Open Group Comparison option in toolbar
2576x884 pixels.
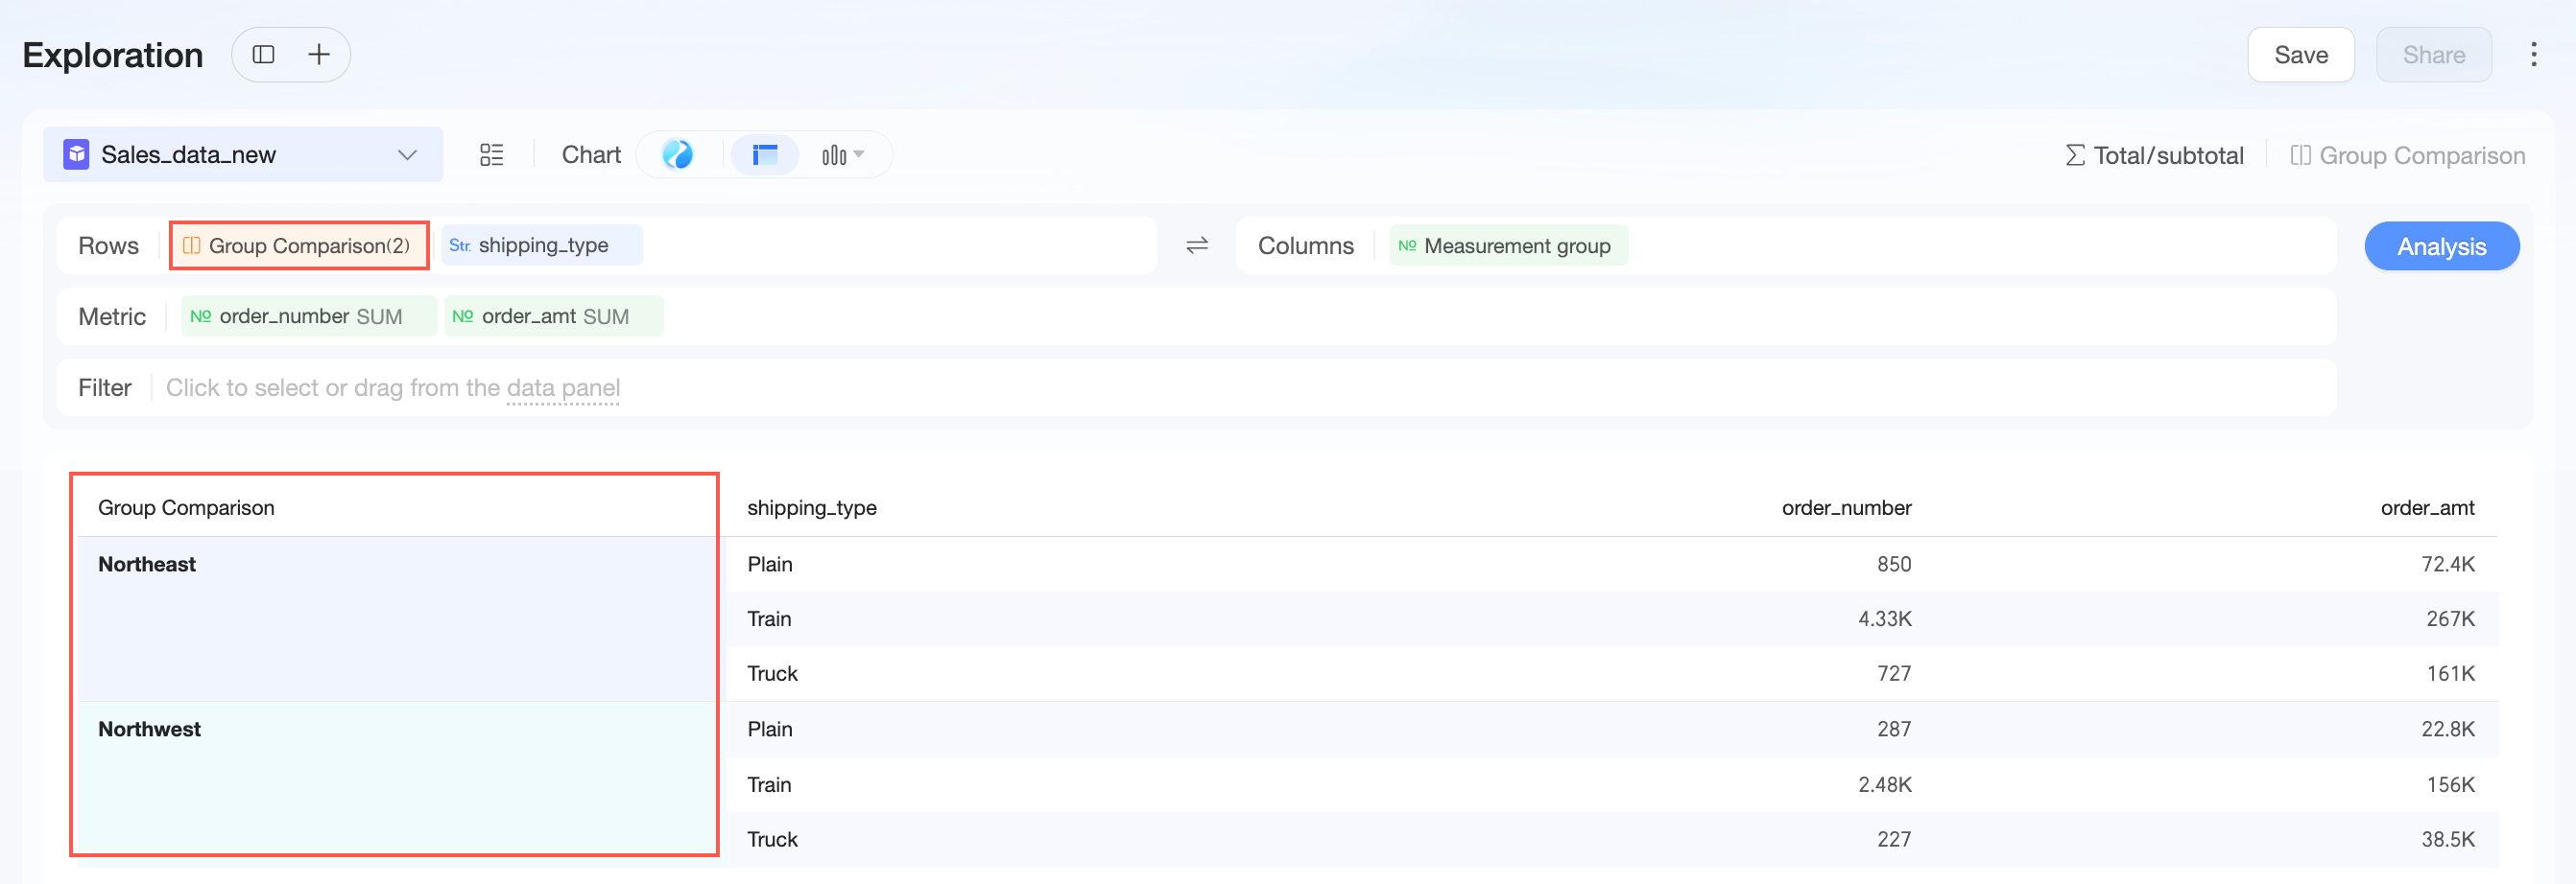click(x=2407, y=156)
